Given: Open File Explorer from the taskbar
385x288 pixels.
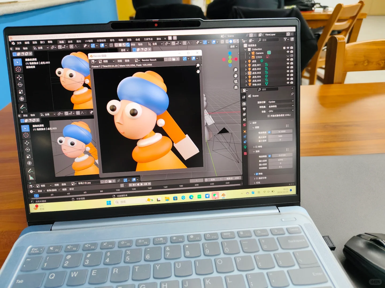Looking at the screenshot, I should 167,199.
